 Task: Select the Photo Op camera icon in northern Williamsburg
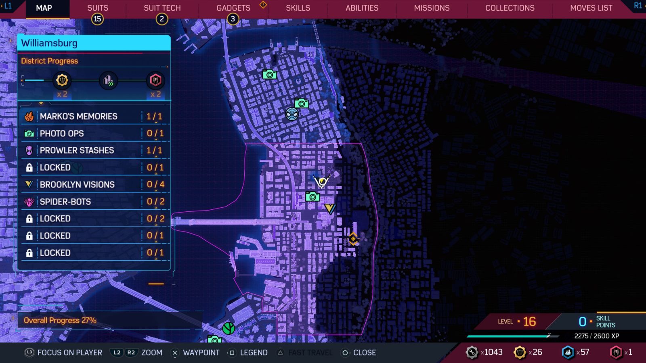[269, 74]
